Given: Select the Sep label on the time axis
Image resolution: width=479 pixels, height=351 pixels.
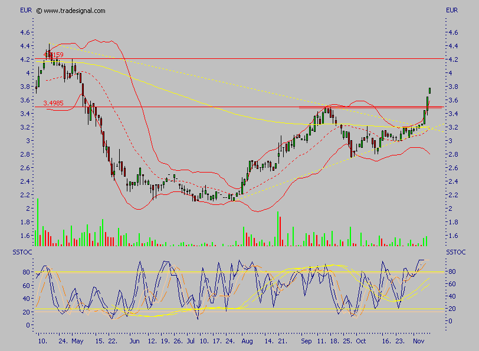Looking at the screenshot, I should click(x=305, y=341).
